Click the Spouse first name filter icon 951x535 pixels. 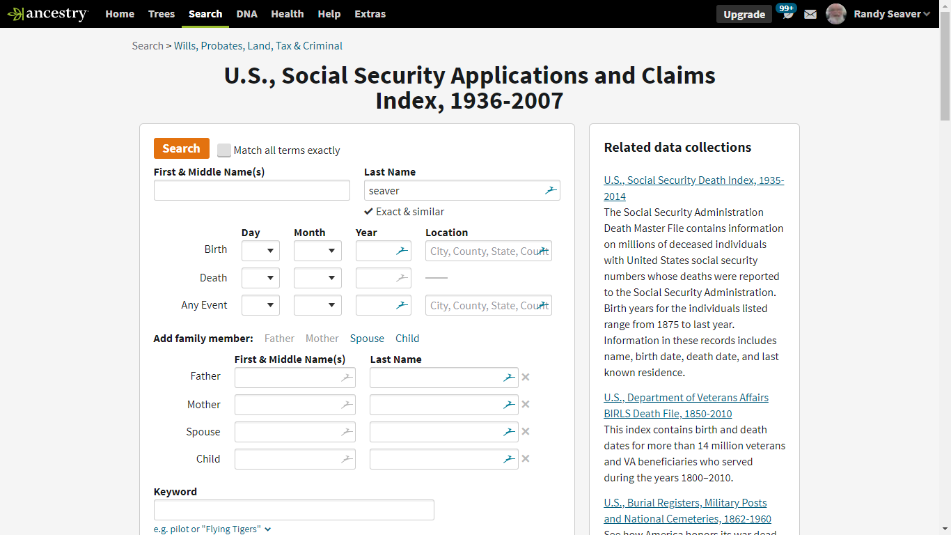click(x=346, y=432)
